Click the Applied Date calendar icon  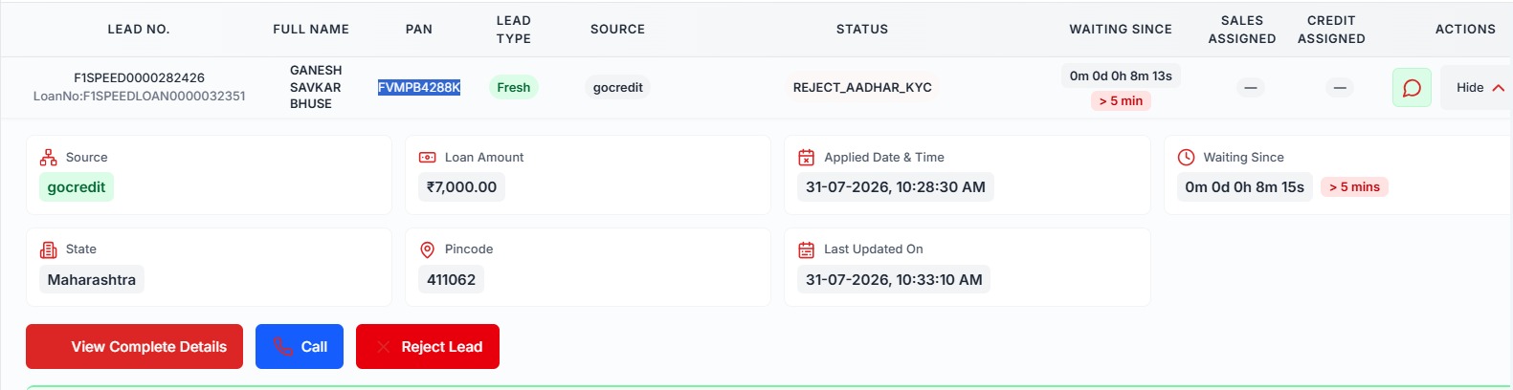click(807, 158)
